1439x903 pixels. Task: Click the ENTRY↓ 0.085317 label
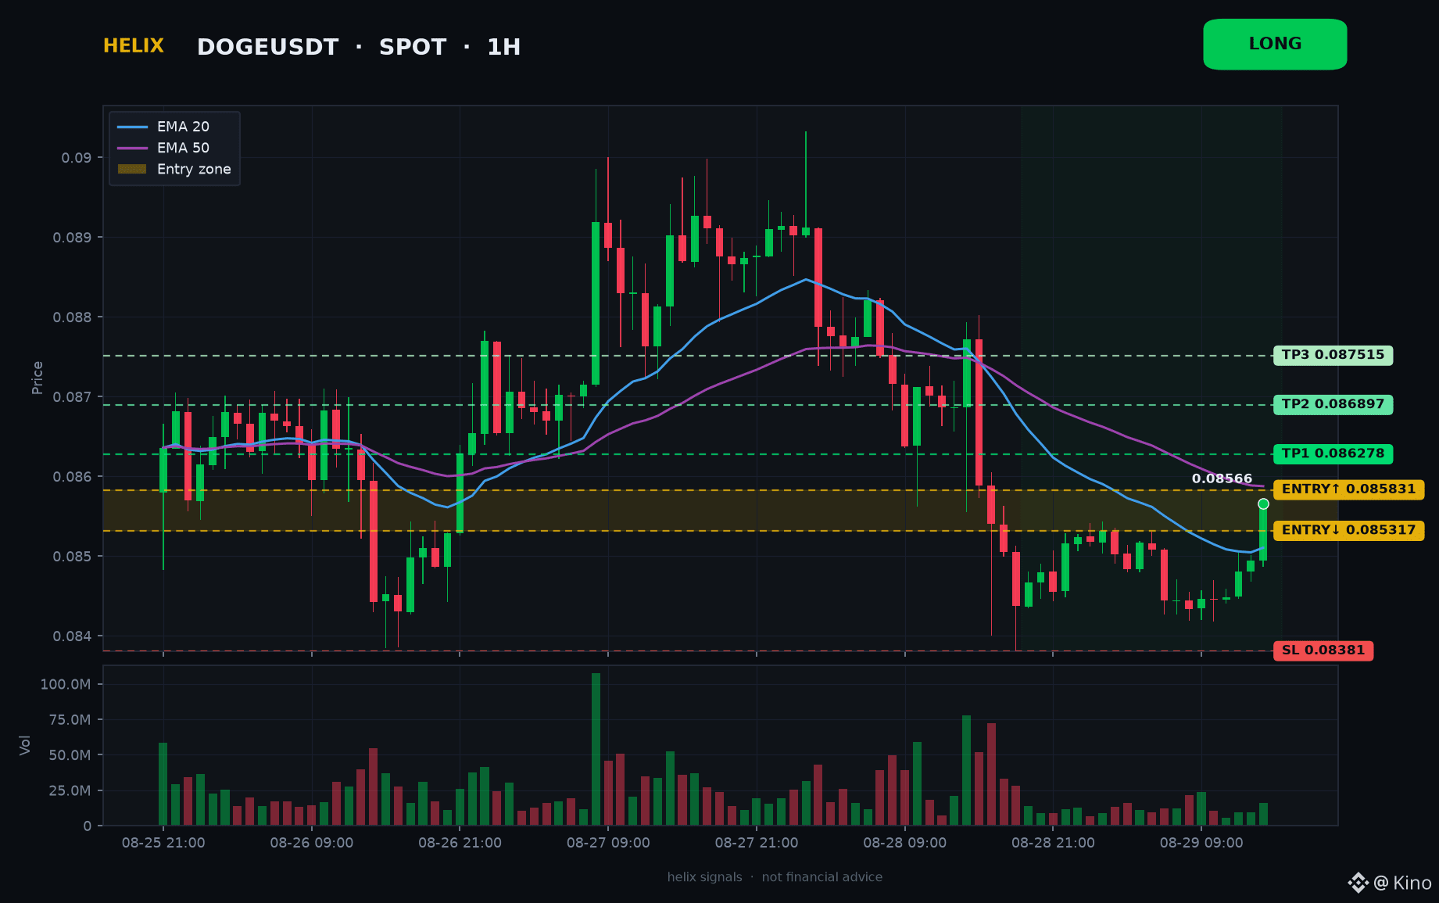click(1348, 530)
